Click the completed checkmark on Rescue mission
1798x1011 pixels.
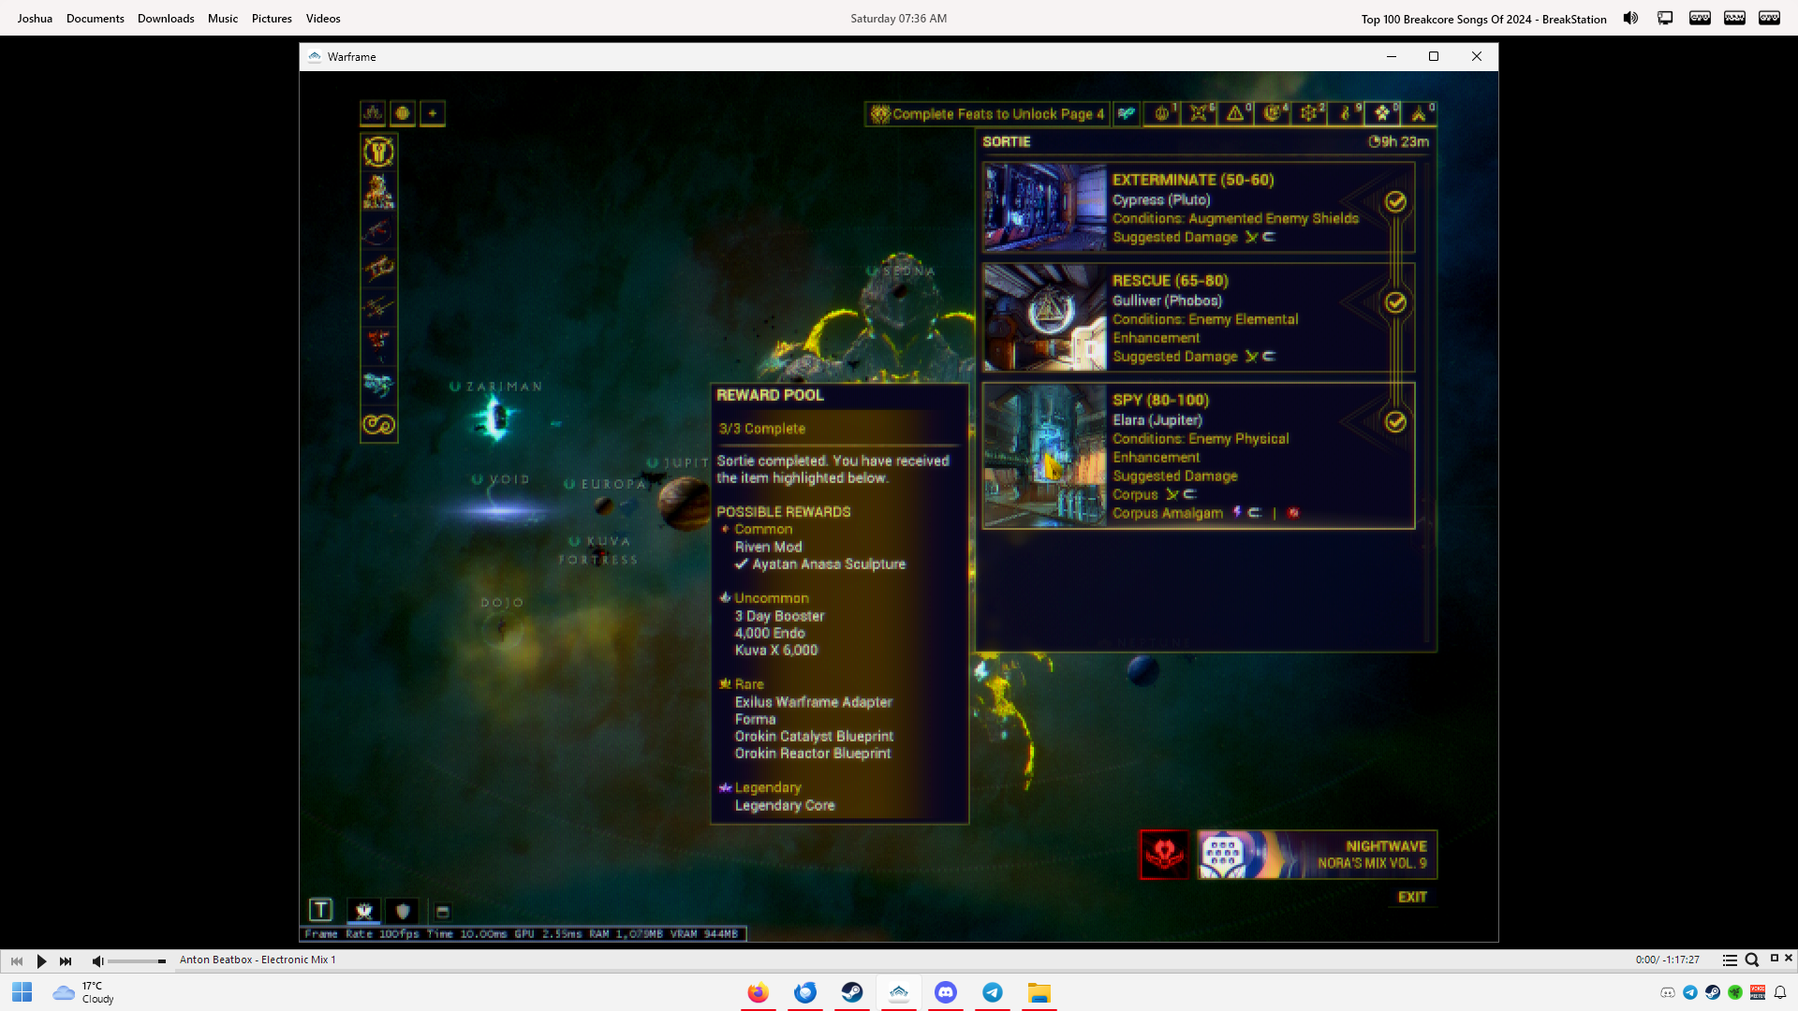coord(1395,302)
